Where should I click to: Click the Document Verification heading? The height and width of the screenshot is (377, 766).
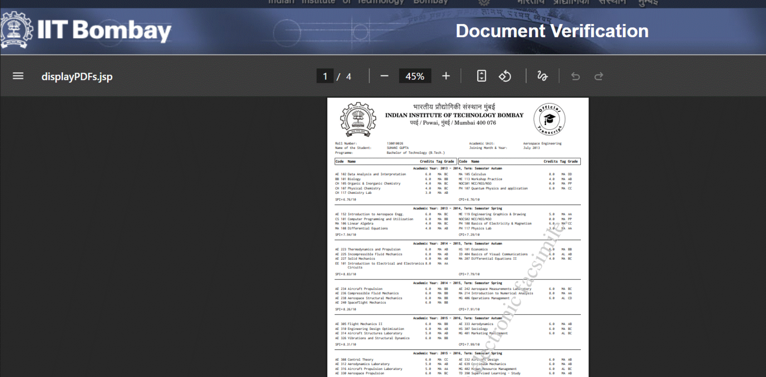552,31
